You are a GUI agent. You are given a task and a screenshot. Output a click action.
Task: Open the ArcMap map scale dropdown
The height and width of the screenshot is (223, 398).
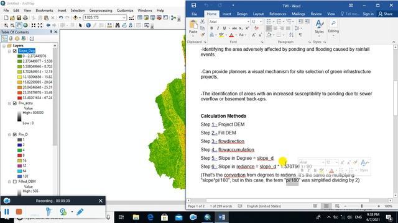coord(124,18)
